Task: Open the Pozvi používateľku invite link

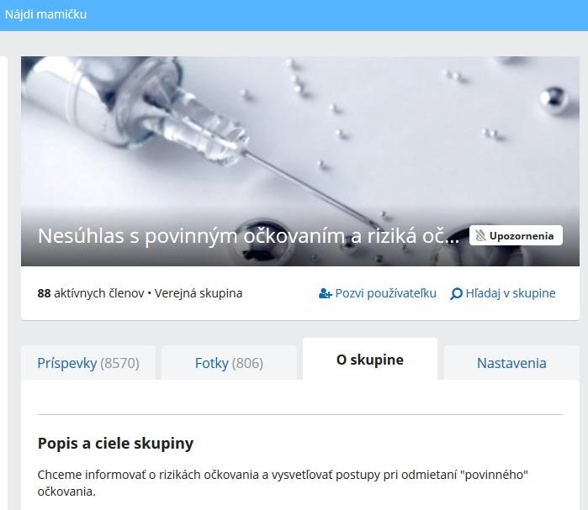Action: click(x=377, y=293)
